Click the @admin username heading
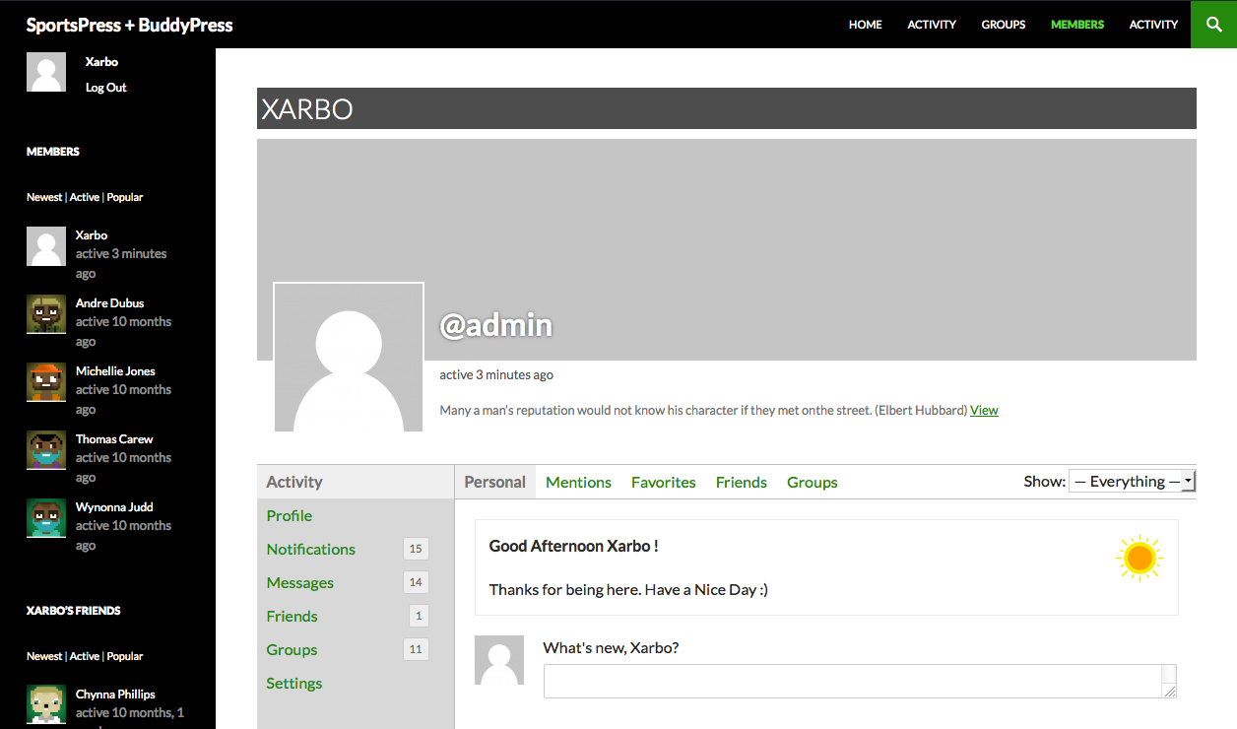The height and width of the screenshot is (729, 1237). click(495, 325)
